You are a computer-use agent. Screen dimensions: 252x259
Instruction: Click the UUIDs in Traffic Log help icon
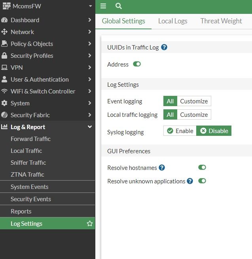coord(164,48)
